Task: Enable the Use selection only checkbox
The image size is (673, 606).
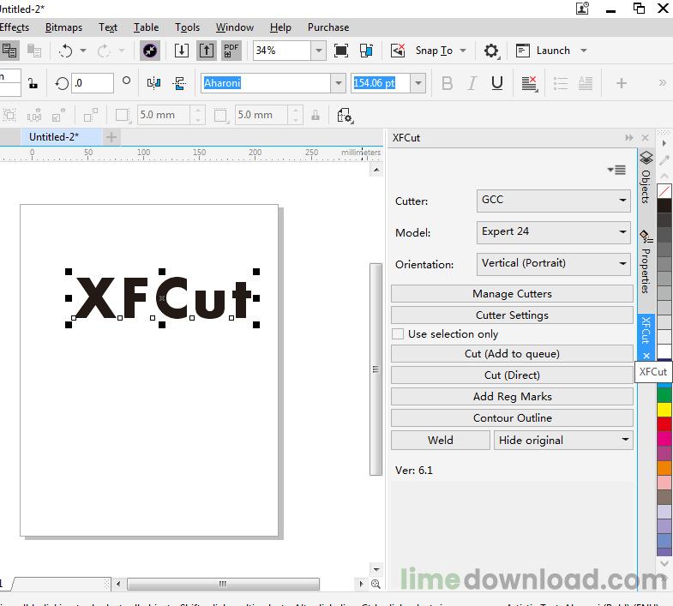Action: (398, 334)
